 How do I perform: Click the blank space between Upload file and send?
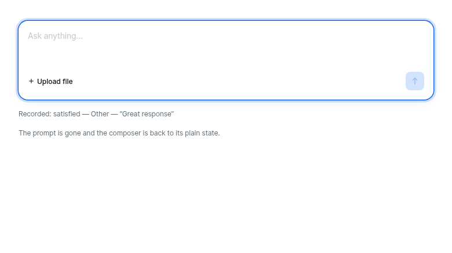[x=239, y=81]
